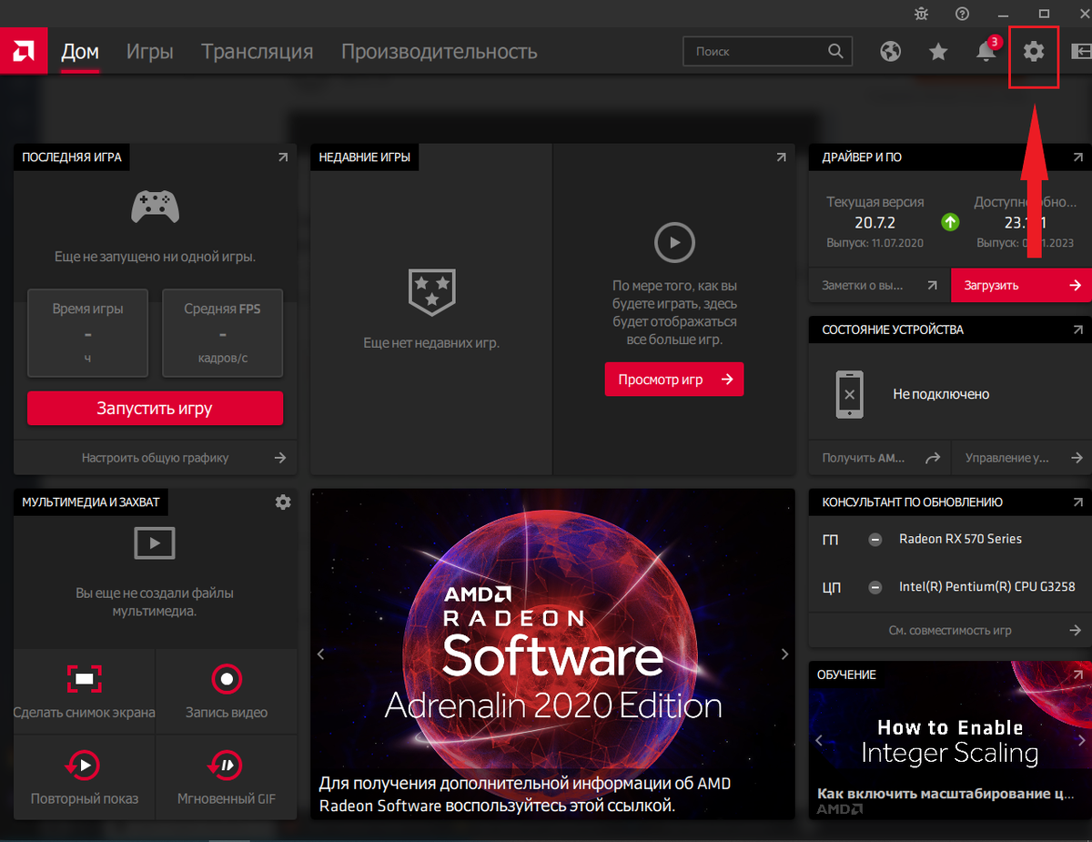
Task: Click Intel(R) Pentium(R) CPU G3258 text
Action: coord(987,587)
